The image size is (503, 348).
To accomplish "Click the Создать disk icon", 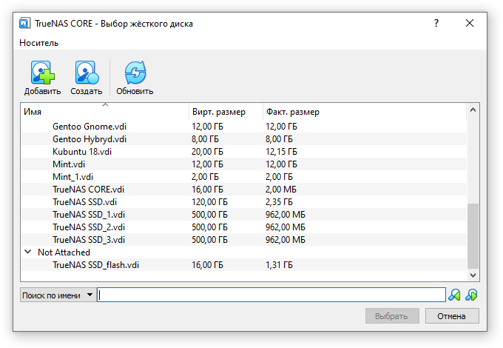I will point(87,73).
